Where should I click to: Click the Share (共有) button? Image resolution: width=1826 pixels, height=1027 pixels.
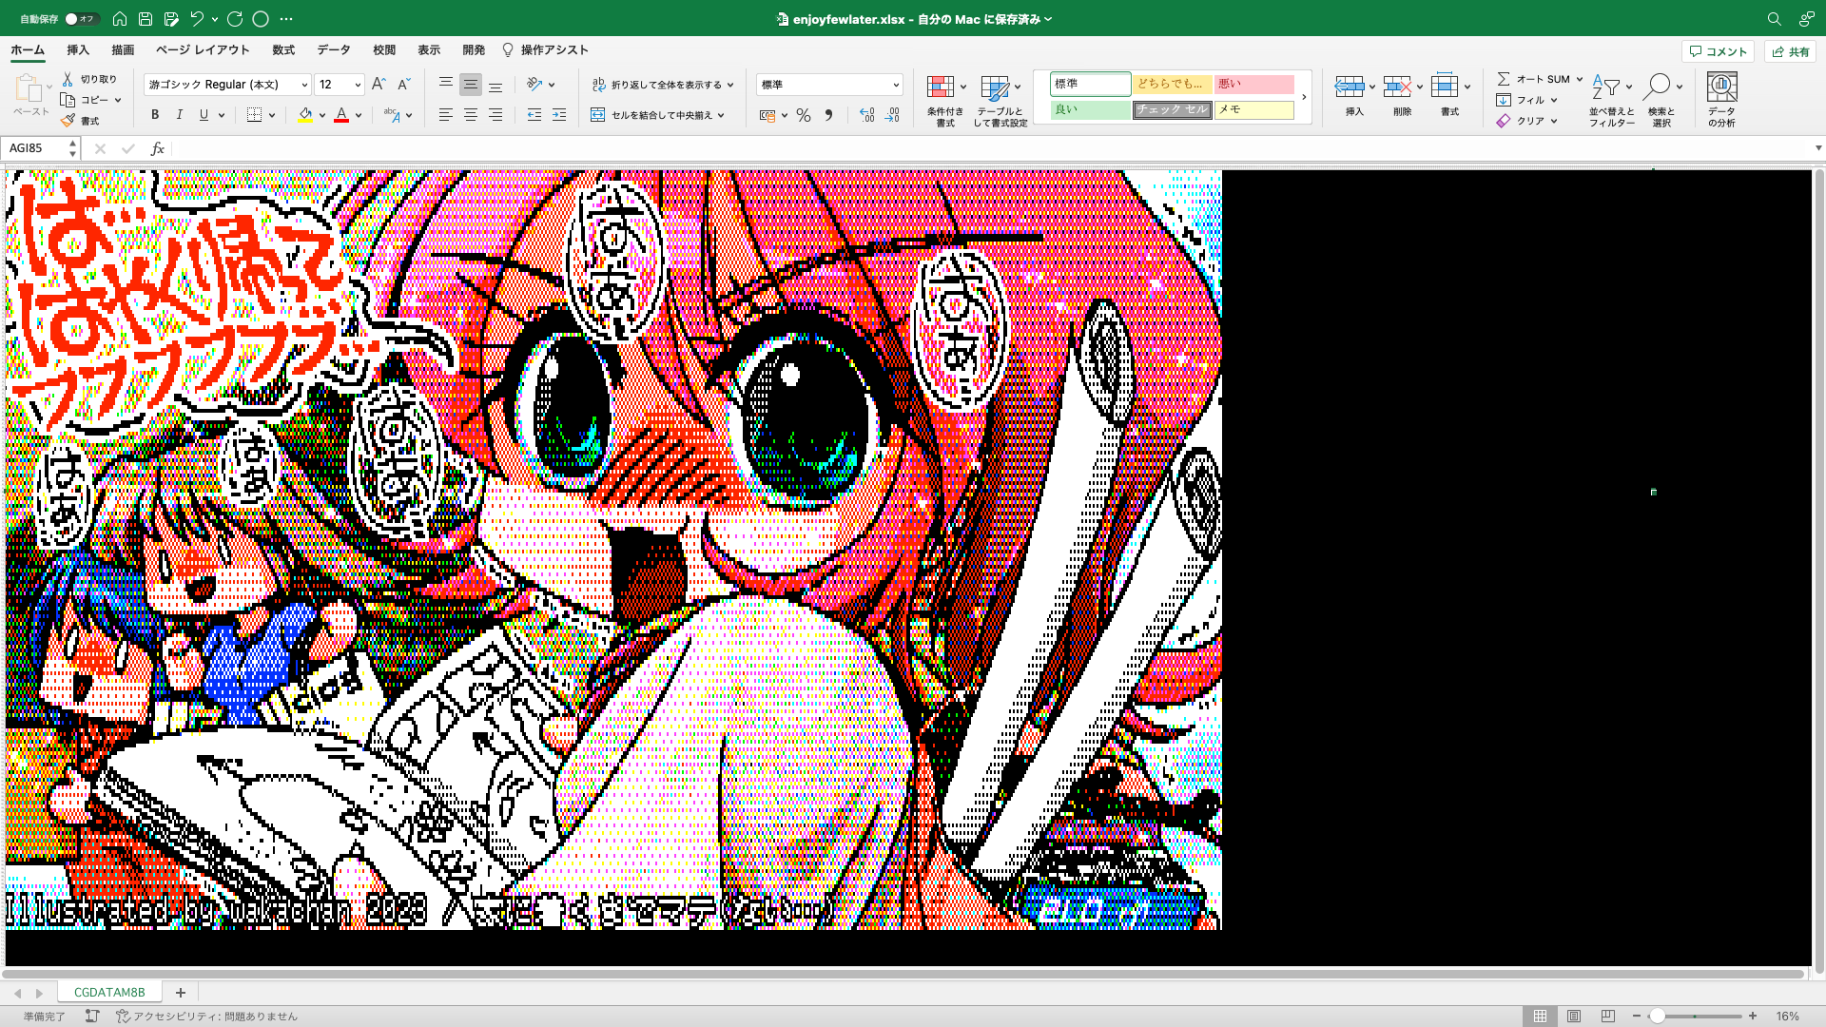[1790, 51]
